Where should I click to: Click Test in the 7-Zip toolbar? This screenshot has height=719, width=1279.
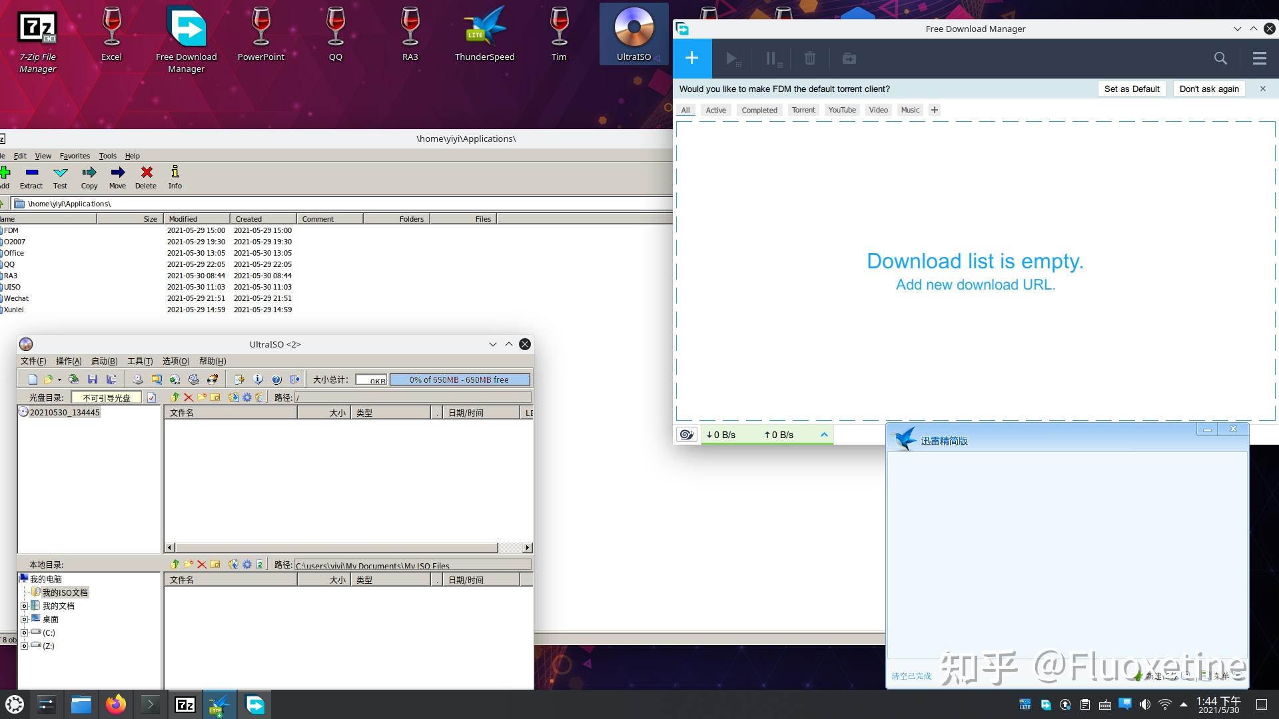click(60, 178)
